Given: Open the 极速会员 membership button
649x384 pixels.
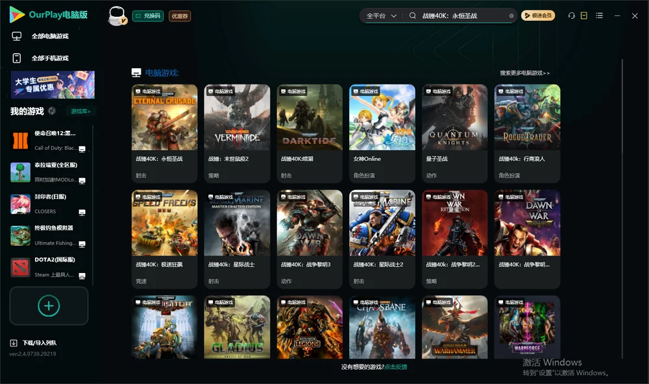Looking at the screenshot, I should 538,16.
